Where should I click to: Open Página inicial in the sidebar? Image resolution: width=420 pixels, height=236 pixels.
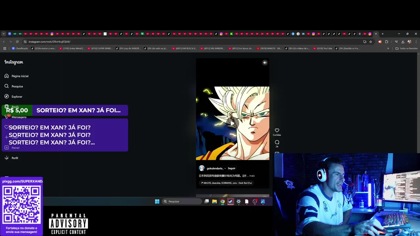point(16,76)
